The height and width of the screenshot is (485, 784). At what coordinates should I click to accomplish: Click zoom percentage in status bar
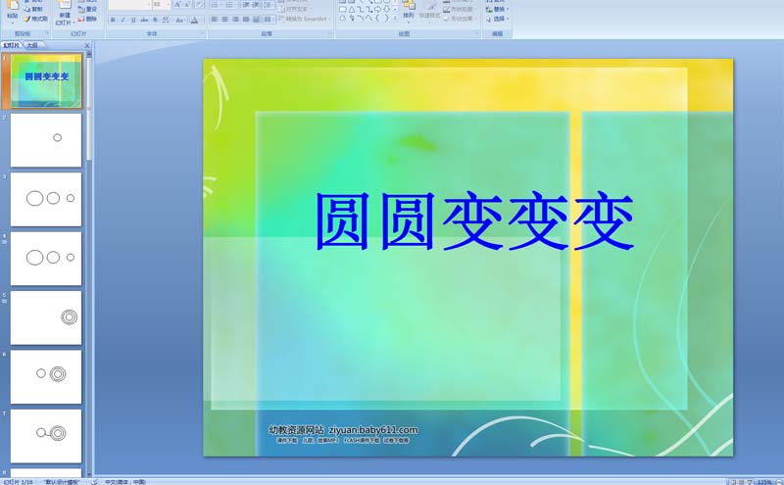point(764,482)
